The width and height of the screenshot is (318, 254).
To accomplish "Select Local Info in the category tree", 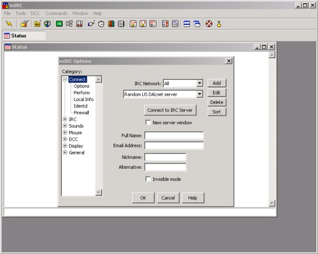I will (x=83, y=99).
